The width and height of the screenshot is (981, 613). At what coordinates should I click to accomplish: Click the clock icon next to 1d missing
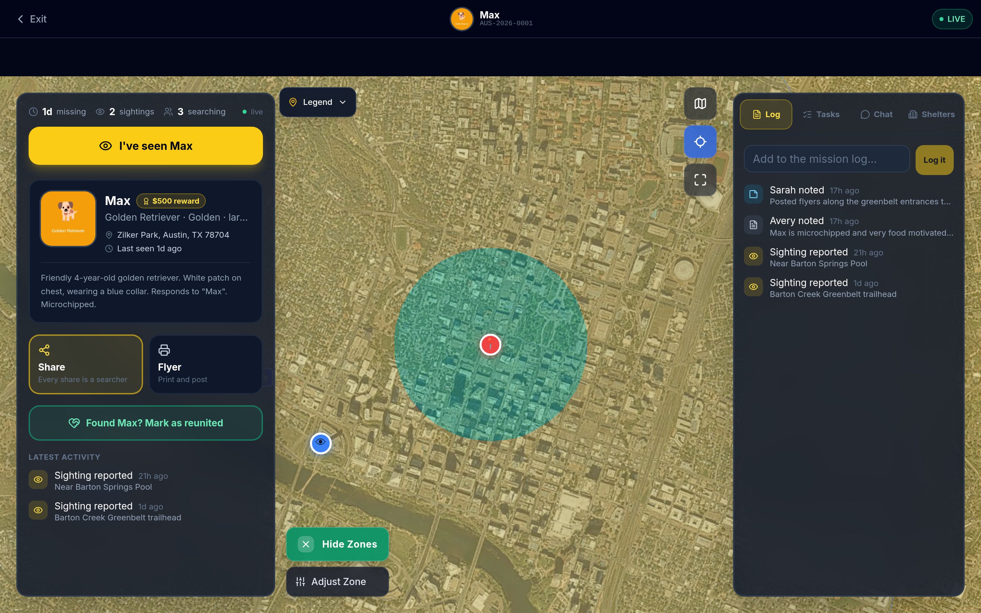33,112
